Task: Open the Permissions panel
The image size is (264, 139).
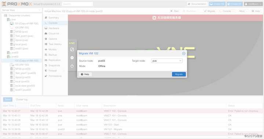Action: point(55,76)
